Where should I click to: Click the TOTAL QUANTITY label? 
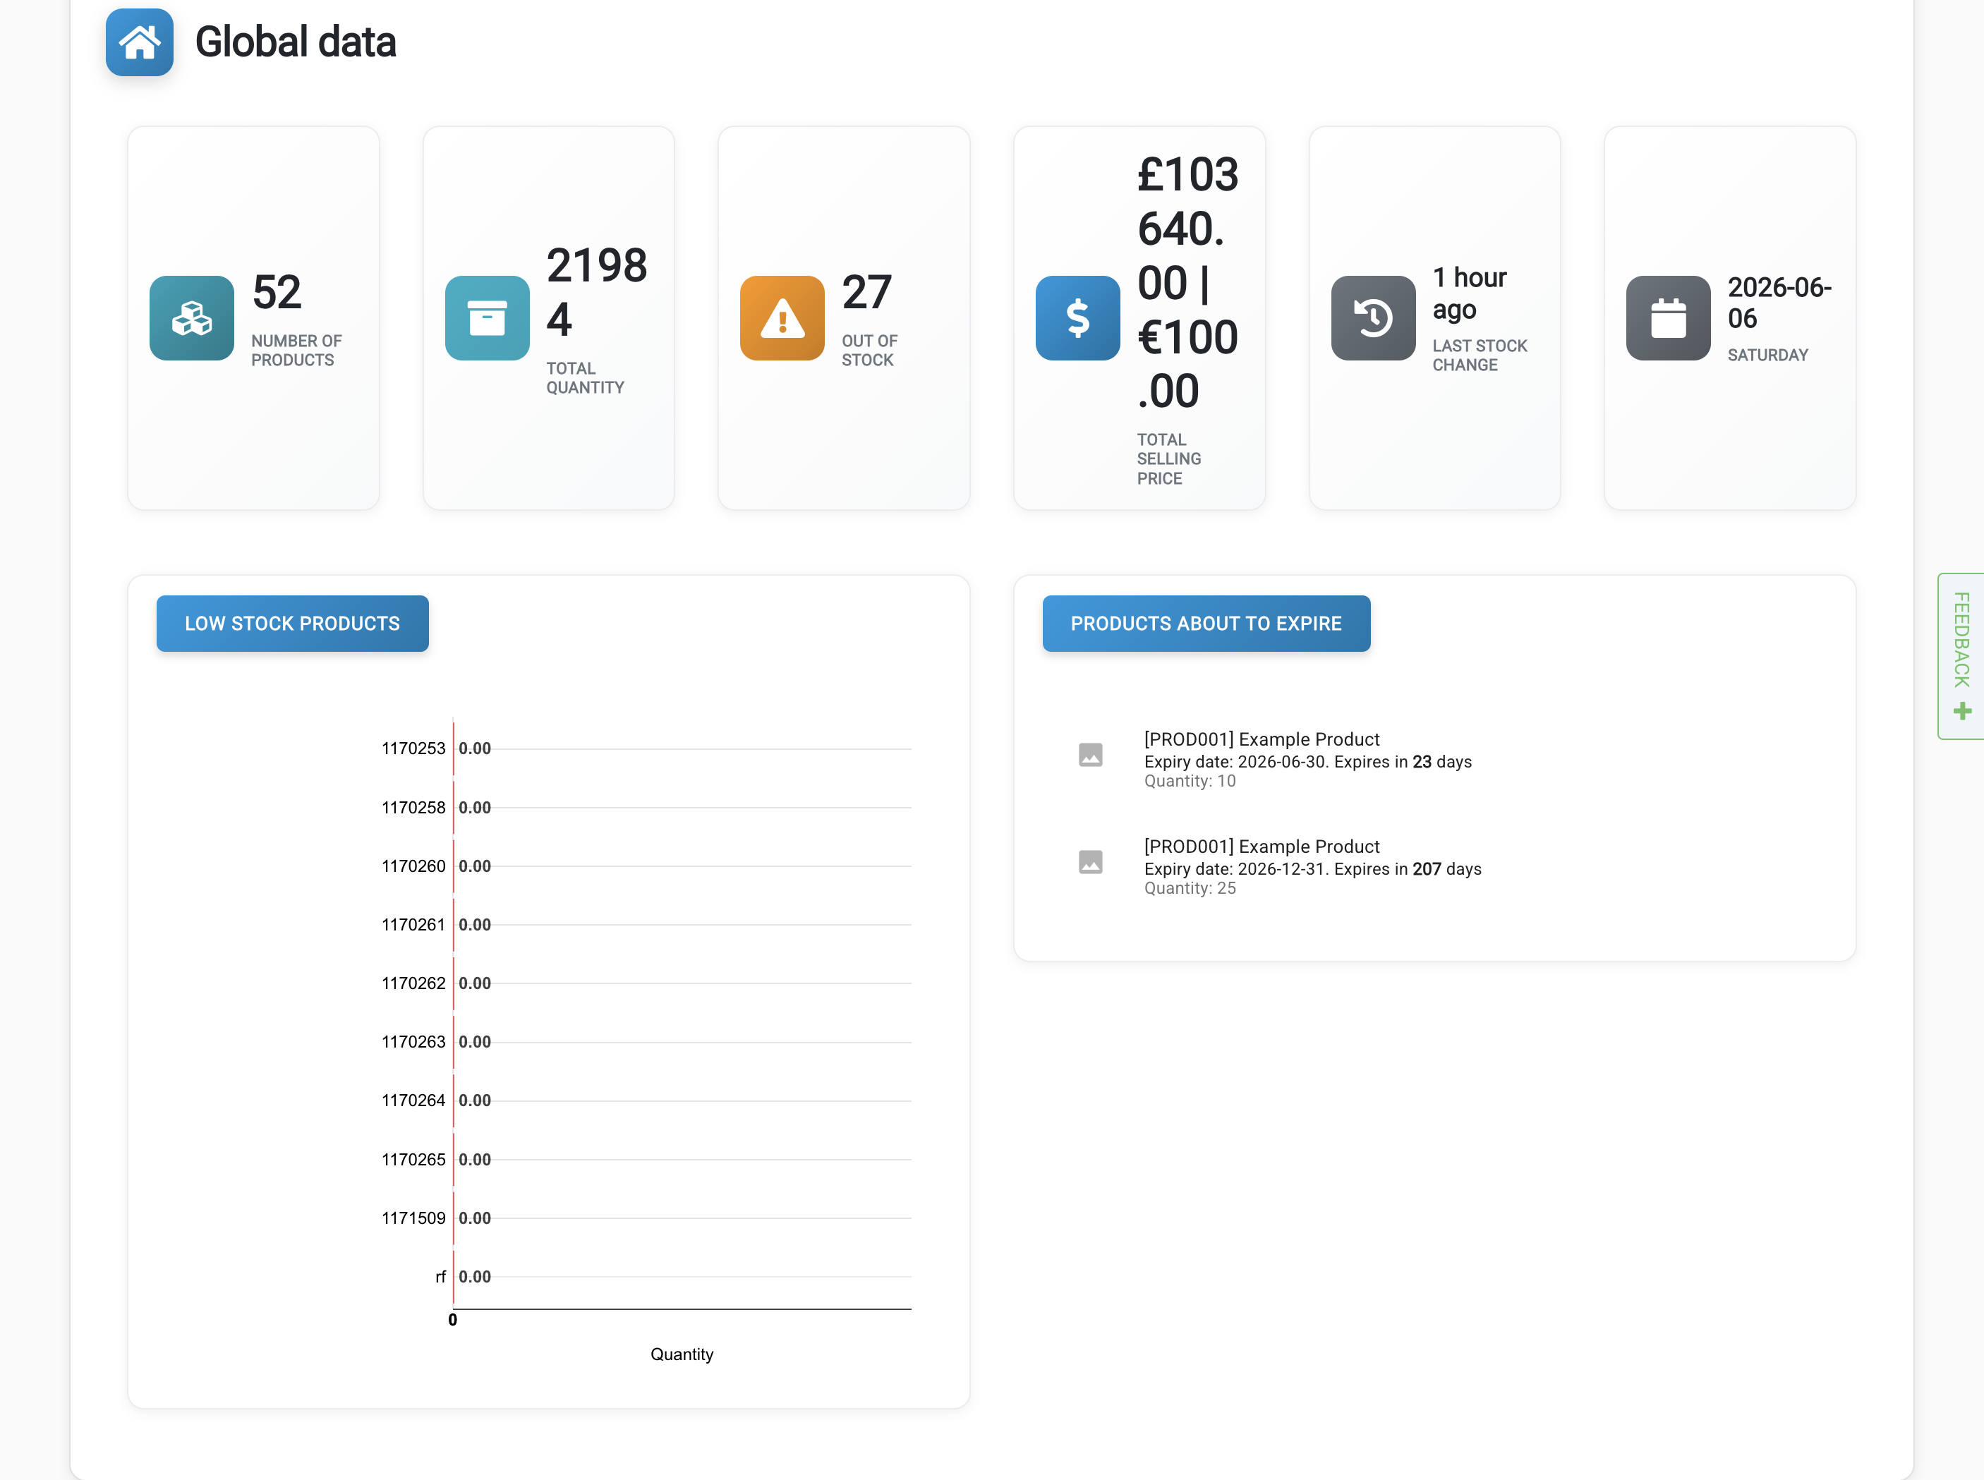[x=585, y=378]
